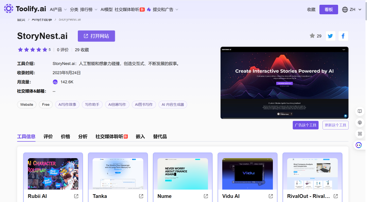367x202 pixels.
Task: Switch to the 价格 tab
Action: point(66,137)
